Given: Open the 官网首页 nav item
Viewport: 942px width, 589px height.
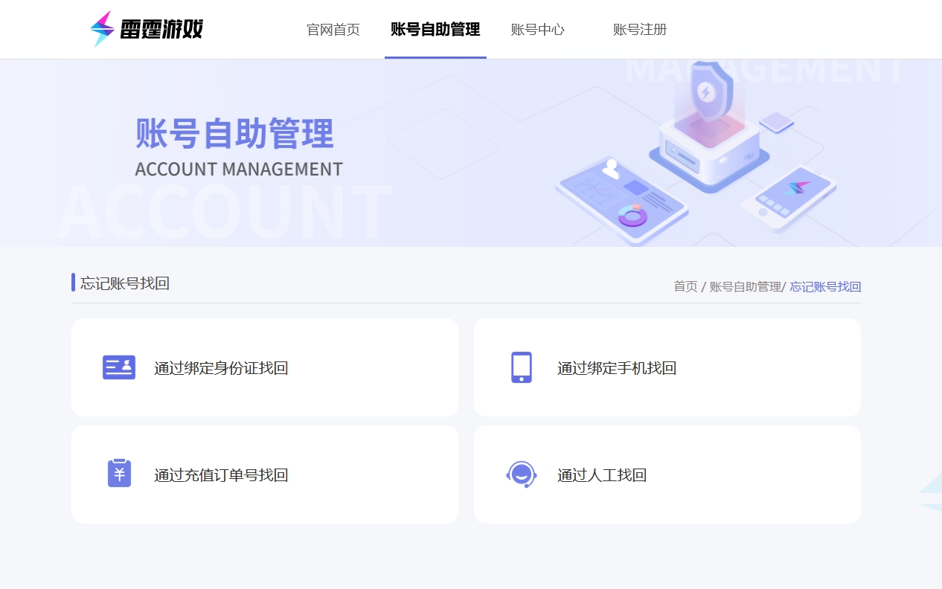Looking at the screenshot, I should (x=333, y=30).
